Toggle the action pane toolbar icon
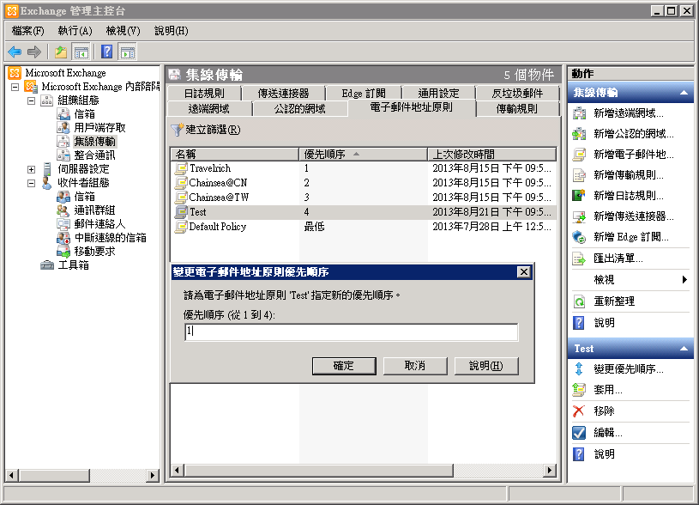Image resolution: width=699 pixels, height=505 pixels. click(128, 52)
